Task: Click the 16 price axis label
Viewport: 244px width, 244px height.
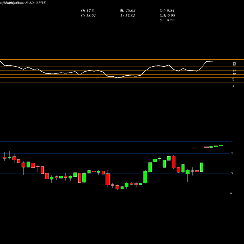Action: pyautogui.click(x=232, y=153)
